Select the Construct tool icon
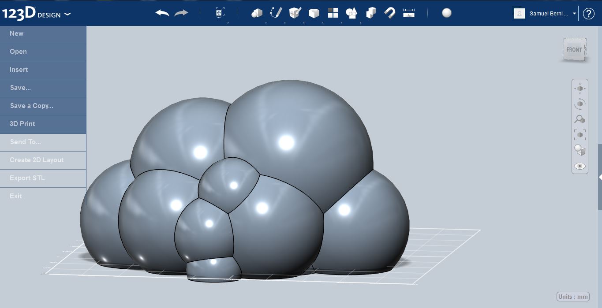 294,13
